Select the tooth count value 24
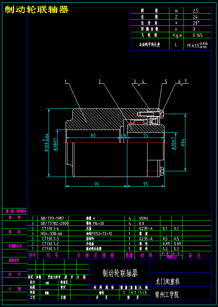The image size is (218, 307). click(x=195, y=17)
